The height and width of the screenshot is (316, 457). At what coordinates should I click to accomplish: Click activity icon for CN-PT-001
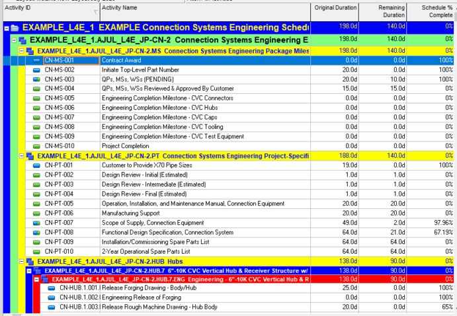point(36,166)
